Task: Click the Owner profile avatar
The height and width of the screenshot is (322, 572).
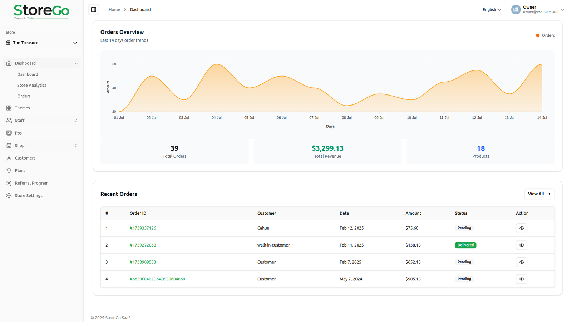Action: click(x=516, y=10)
